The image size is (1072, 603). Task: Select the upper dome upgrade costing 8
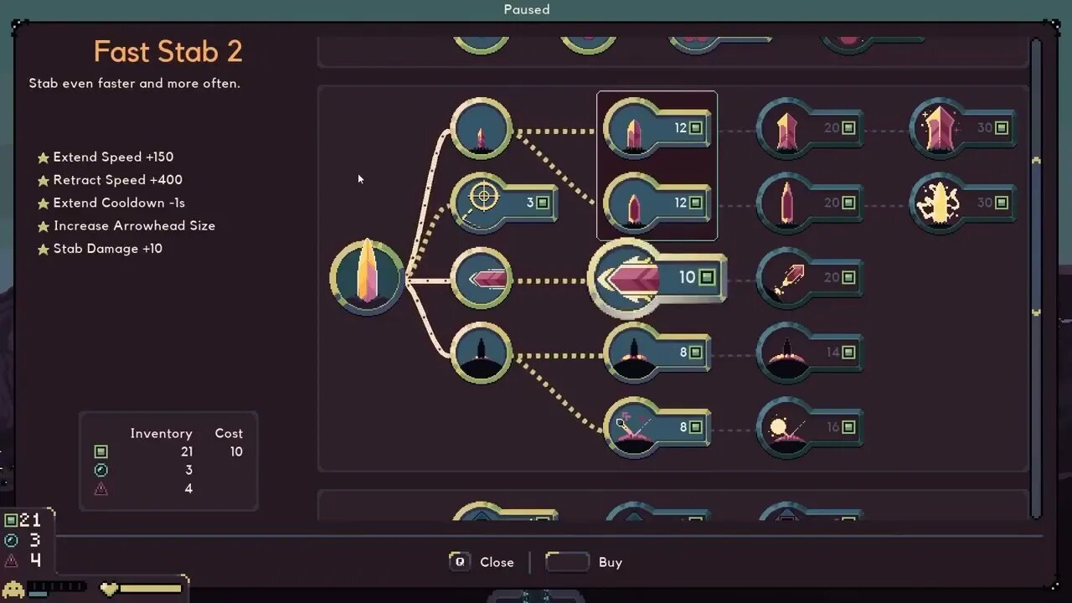[x=657, y=353]
